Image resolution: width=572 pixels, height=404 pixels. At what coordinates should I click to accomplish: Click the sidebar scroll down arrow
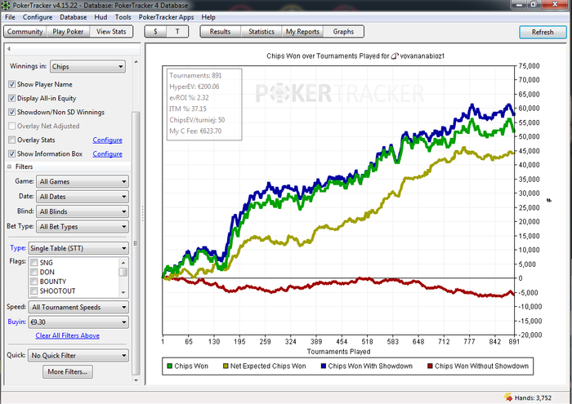pos(136,380)
